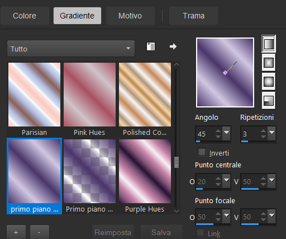This screenshot has height=239, width=286.
Task: Click the plus button to add gradient
Action: tap(16, 232)
